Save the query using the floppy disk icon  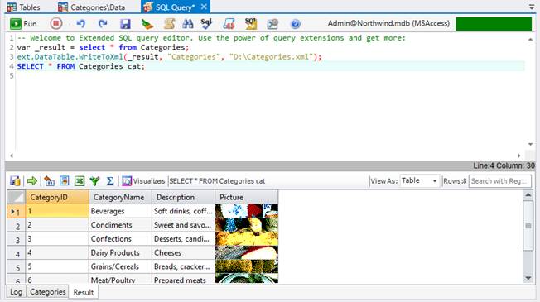click(x=125, y=24)
